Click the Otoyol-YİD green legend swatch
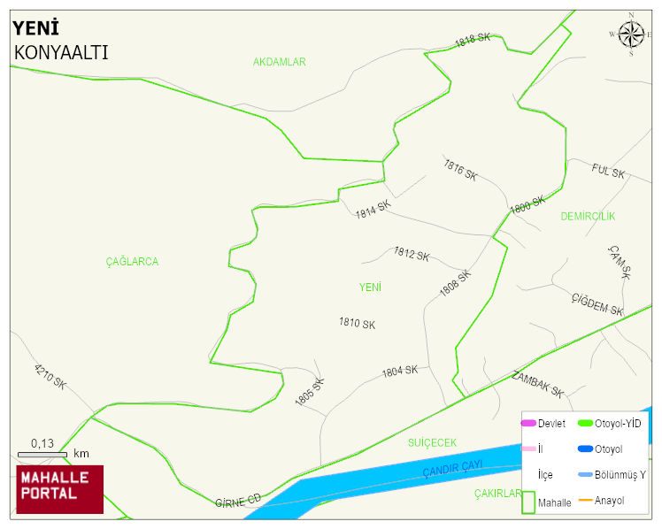 point(585,423)
